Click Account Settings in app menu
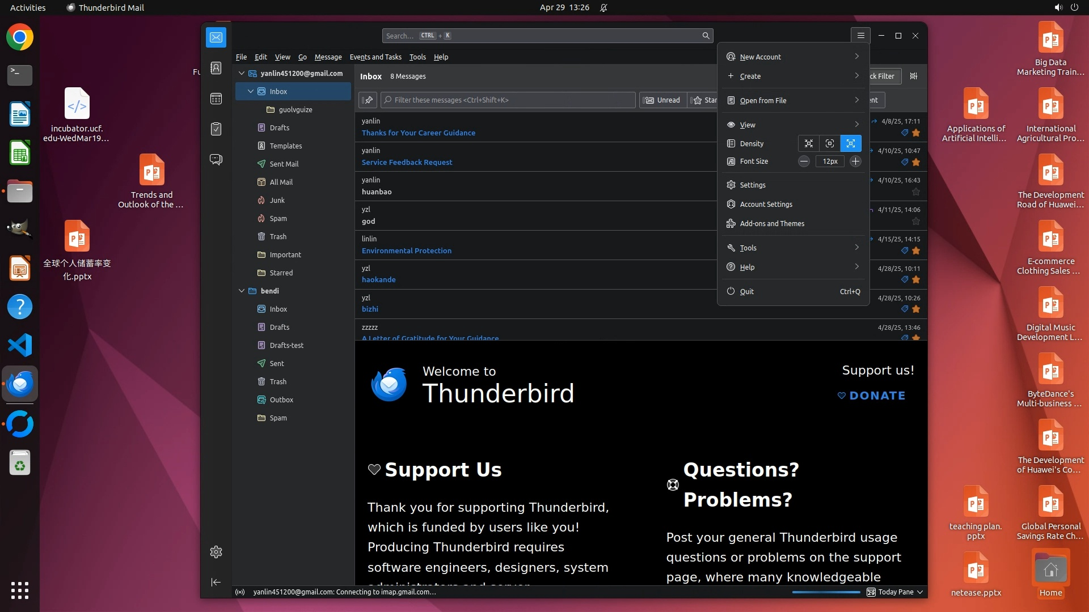Image resolution: width=1089 pixels, height=612 pixels. [x=766, y=204]
